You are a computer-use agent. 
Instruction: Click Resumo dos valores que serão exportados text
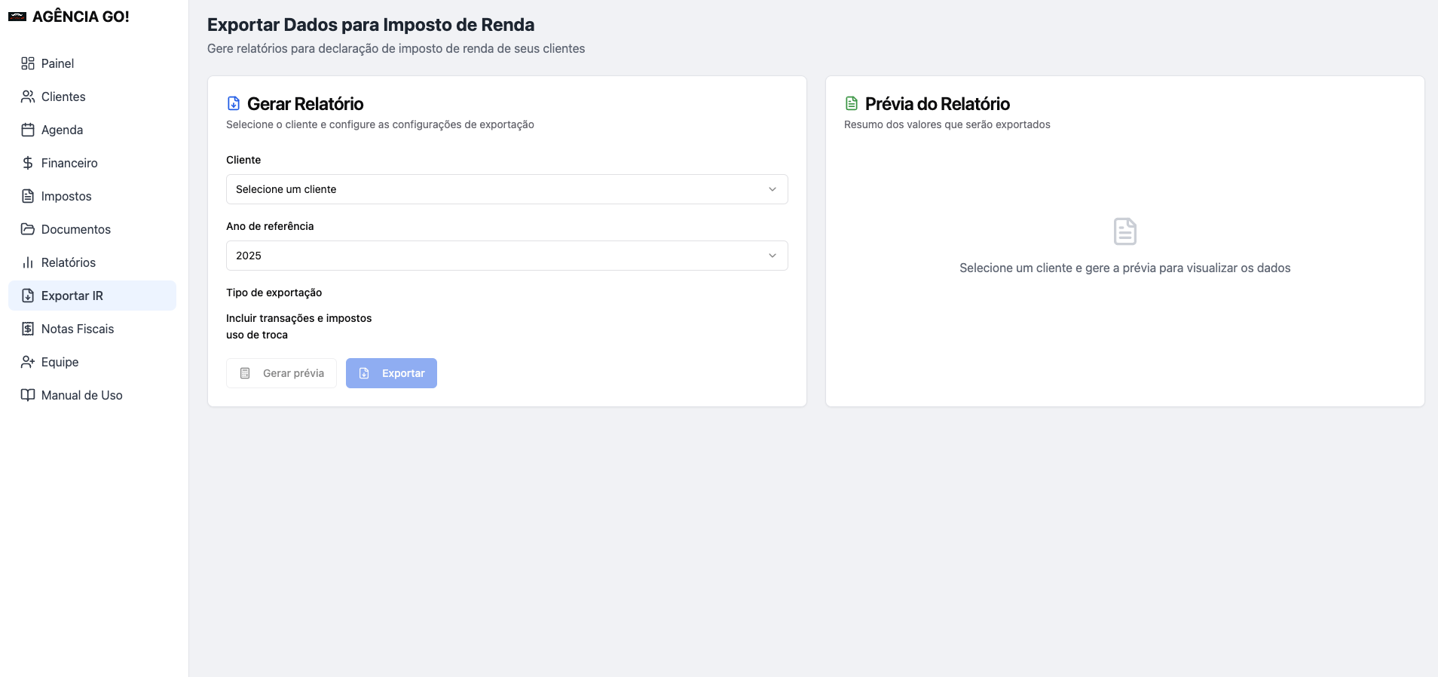tap(947, 124)
